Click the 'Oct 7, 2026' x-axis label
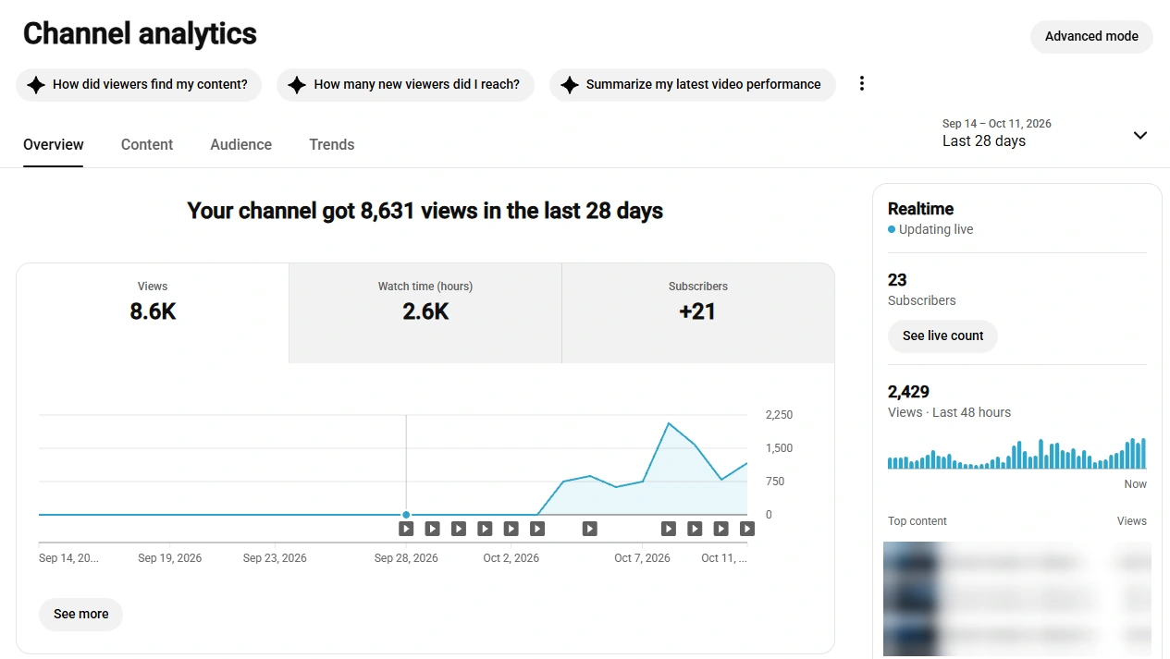 coord(642,558)
